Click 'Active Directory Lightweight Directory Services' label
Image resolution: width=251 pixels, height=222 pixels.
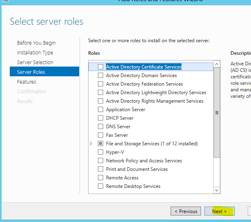(x=156, y=93)
